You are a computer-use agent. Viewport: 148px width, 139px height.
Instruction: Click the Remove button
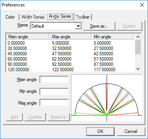pyautogui.click(x=58, y=117)
